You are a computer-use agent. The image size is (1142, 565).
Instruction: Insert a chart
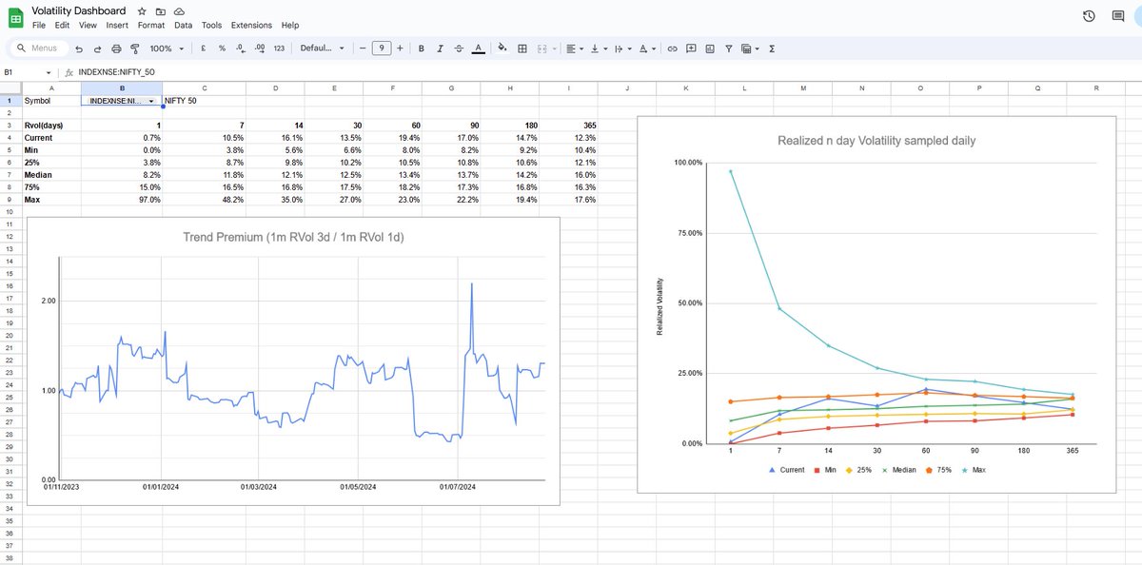(710, 49)
